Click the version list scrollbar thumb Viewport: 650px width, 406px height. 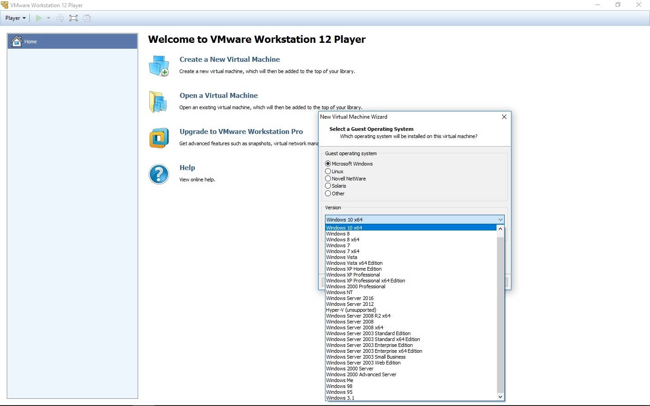click(500, 314)
